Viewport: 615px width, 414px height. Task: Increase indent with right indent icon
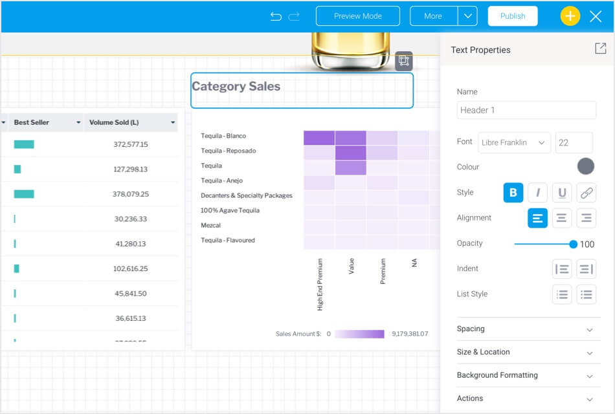(x=586, y=269)
